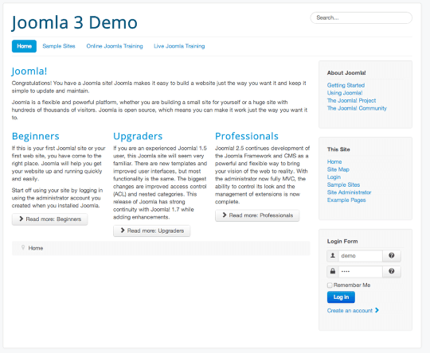Image resolution: width=430 pixels, height=353 pixels.
Task: Click chevron icon in Read more: Professionals
Action: pos(225,215)
